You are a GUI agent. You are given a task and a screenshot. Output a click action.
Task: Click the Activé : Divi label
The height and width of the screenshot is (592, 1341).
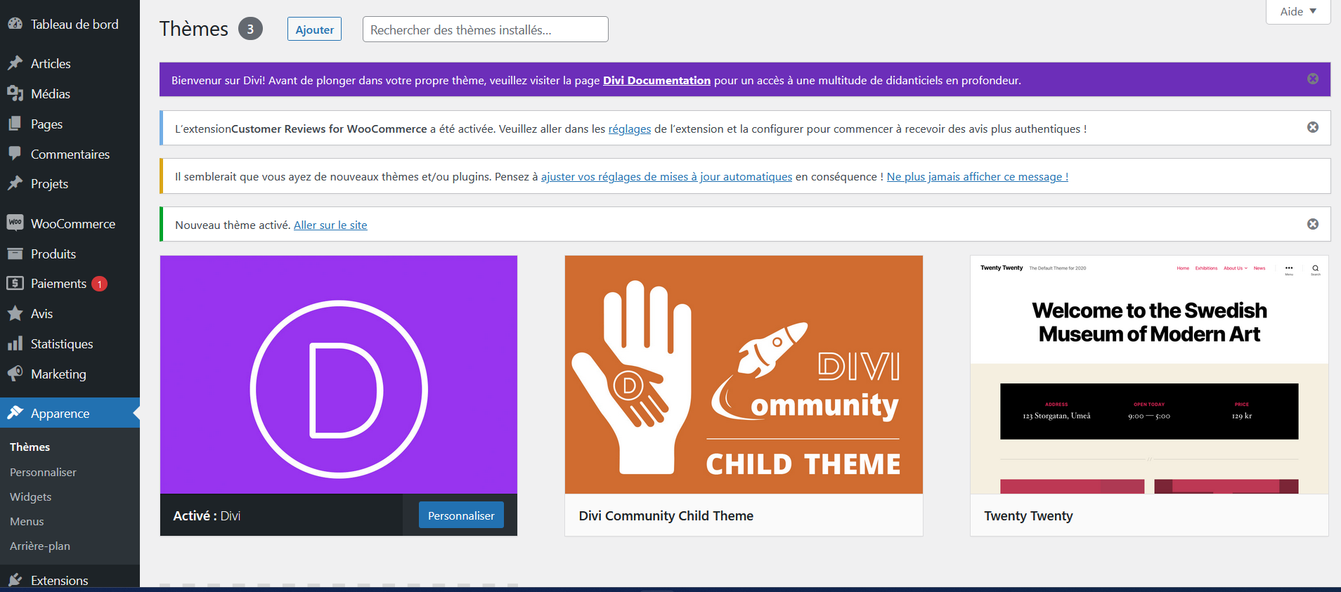click(x=207, y=515)
